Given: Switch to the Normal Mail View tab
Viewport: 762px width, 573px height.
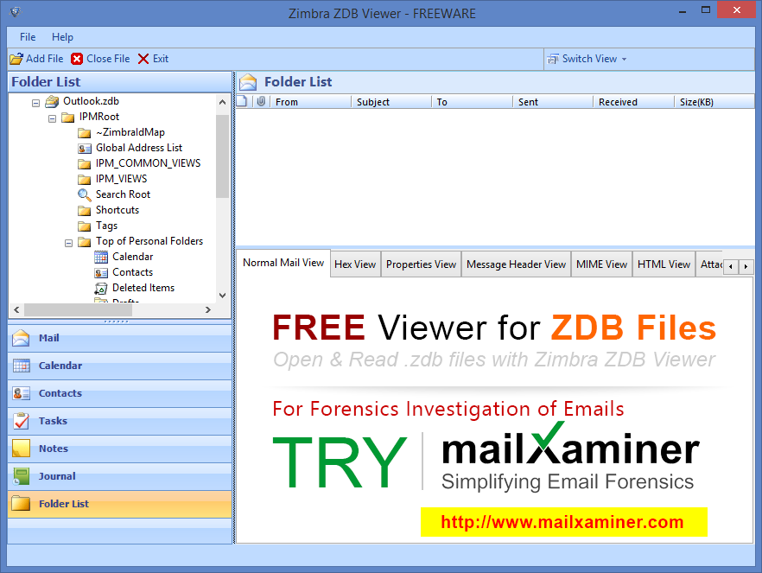Looking at the screenshot, I should (283, 263).
